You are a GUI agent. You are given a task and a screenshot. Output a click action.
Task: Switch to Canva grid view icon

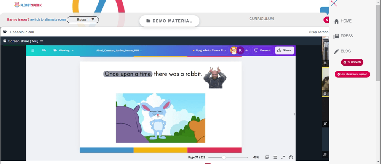(275, 158)
